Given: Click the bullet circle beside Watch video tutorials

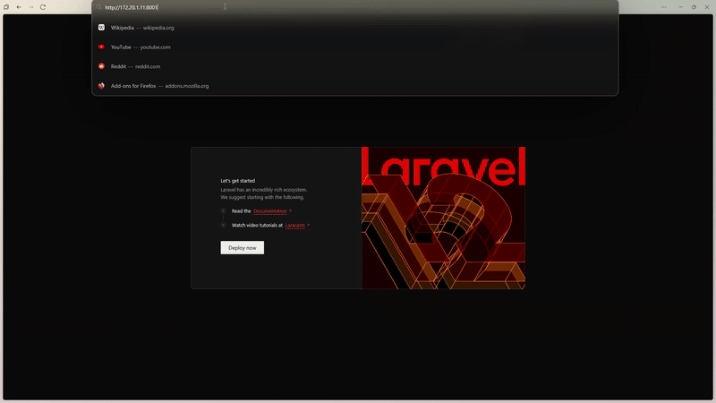Looking at the screenshot, I should [223, 226].
